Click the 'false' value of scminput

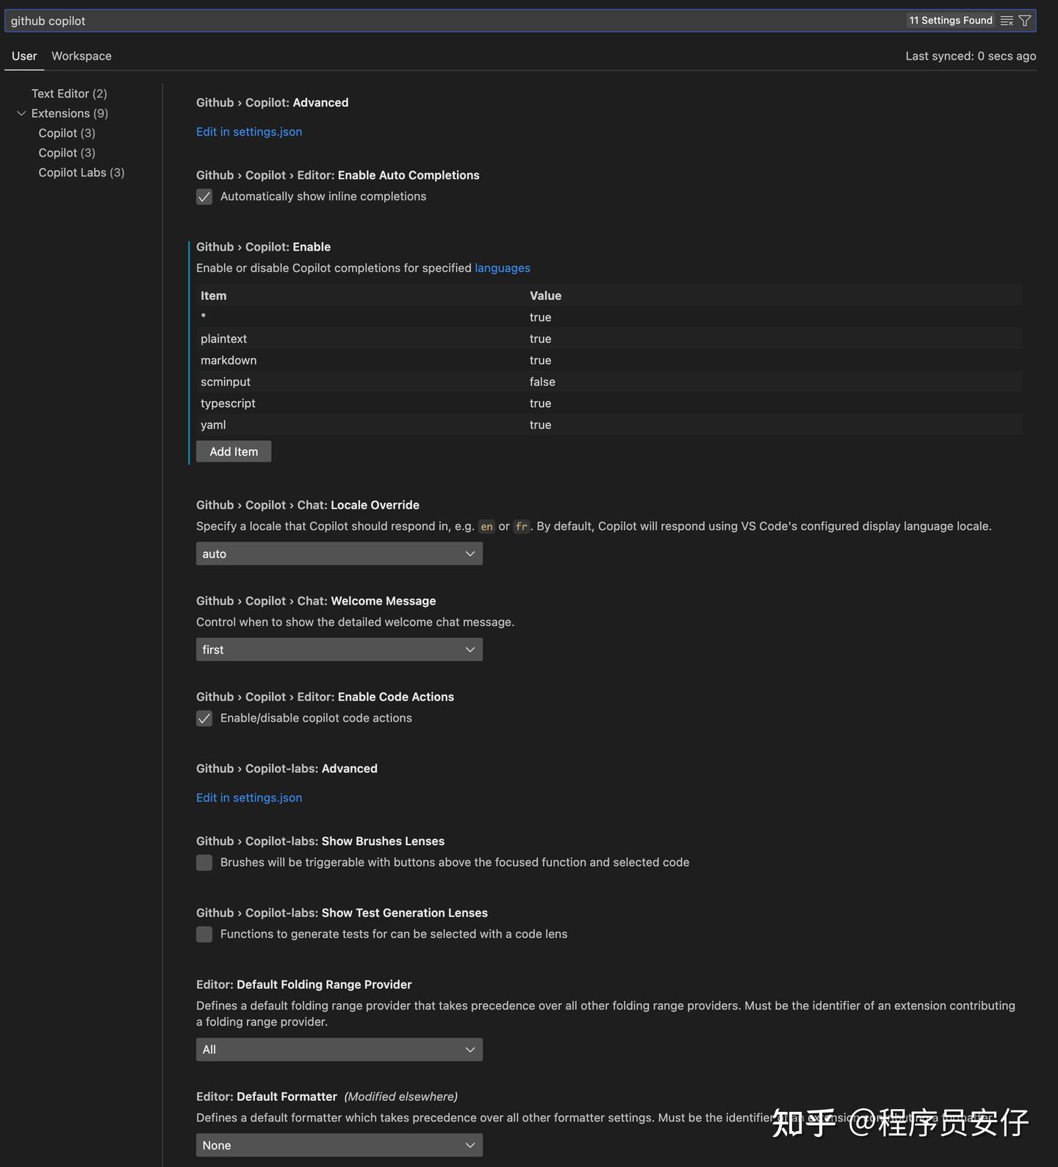click(x=542, y=381)
